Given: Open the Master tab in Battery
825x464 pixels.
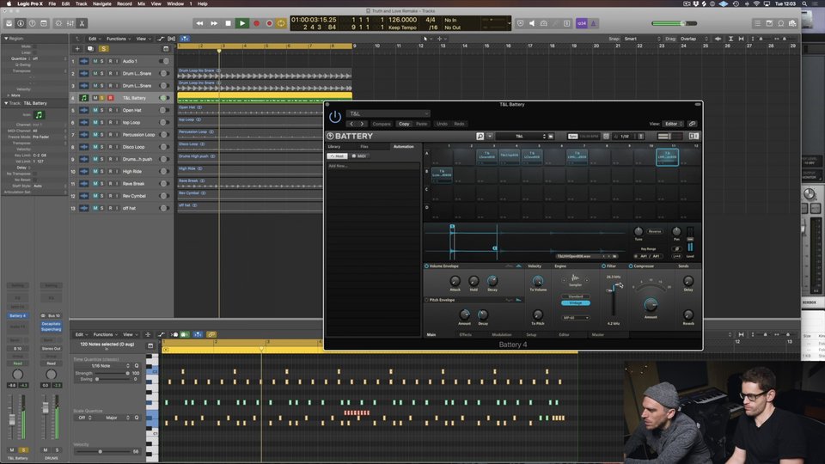Looking at the screenshot, I should [x=598, y=334].
